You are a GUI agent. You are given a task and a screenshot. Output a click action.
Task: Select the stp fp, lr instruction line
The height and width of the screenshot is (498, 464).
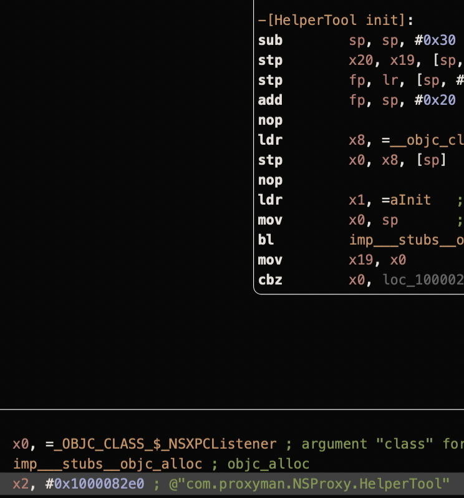tap(270, 81)
